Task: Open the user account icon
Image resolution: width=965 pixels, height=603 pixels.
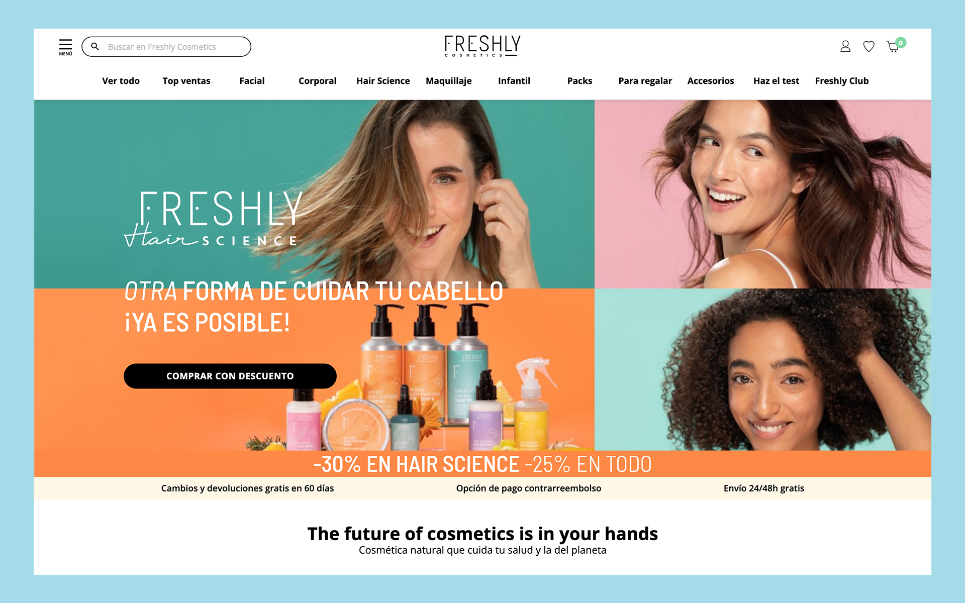Action: 845,46
